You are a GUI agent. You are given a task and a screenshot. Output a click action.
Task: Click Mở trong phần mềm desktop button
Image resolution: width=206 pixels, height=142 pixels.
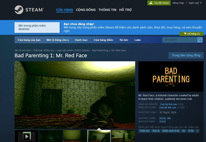pyautogui.click(x=37, y=27)
